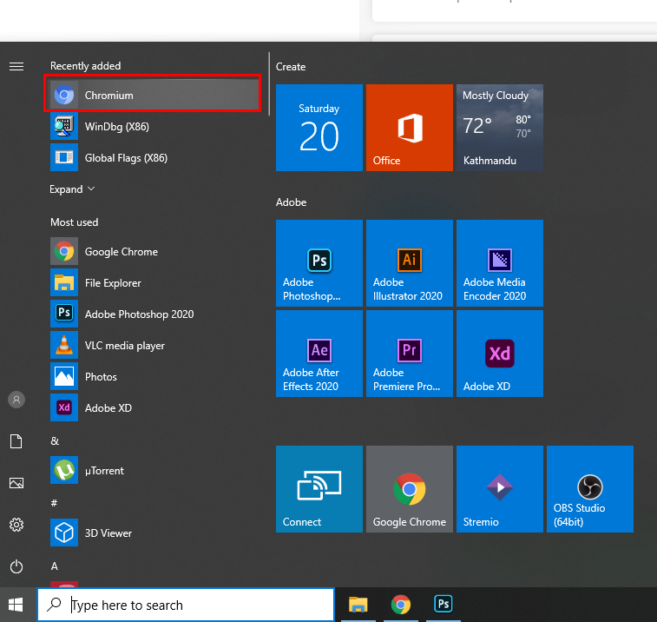Click the Most used heading
The image size is (657, 622).
74,222
